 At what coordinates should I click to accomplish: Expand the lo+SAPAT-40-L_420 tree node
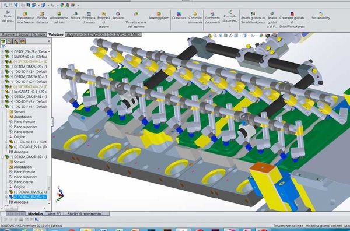tap(2, 92)
